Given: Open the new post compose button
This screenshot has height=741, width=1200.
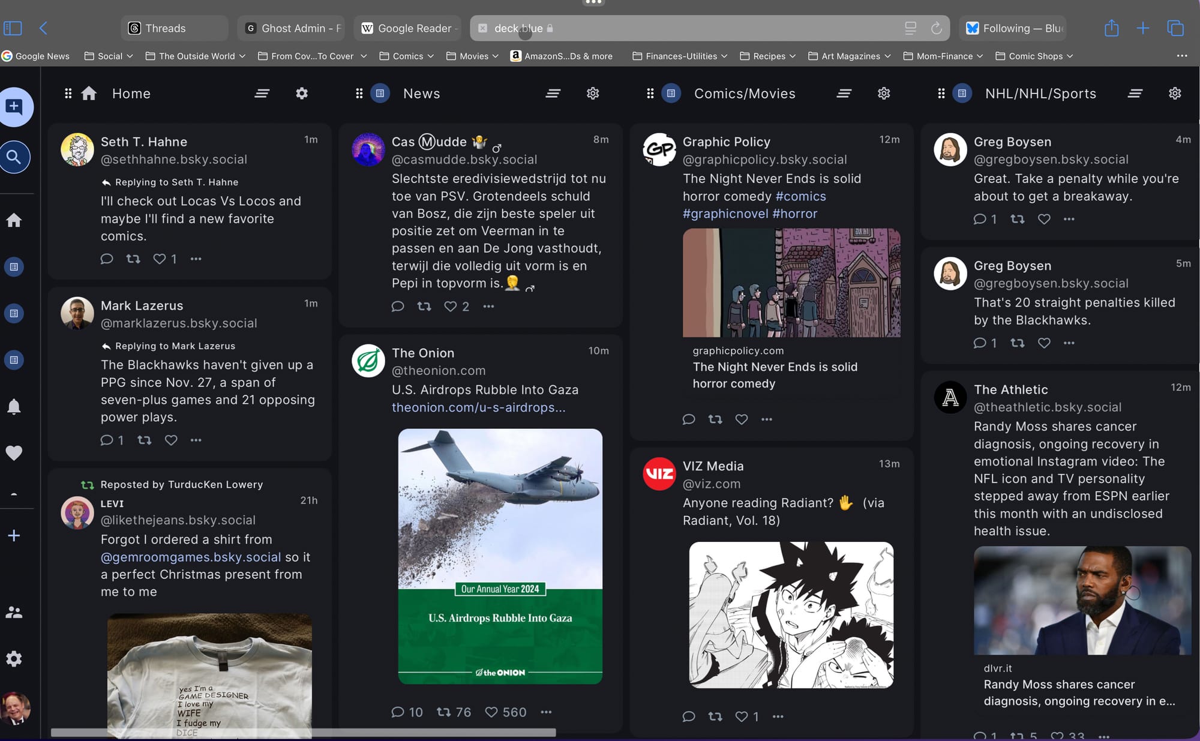Looking at the screenshot, I should [14, 107].
